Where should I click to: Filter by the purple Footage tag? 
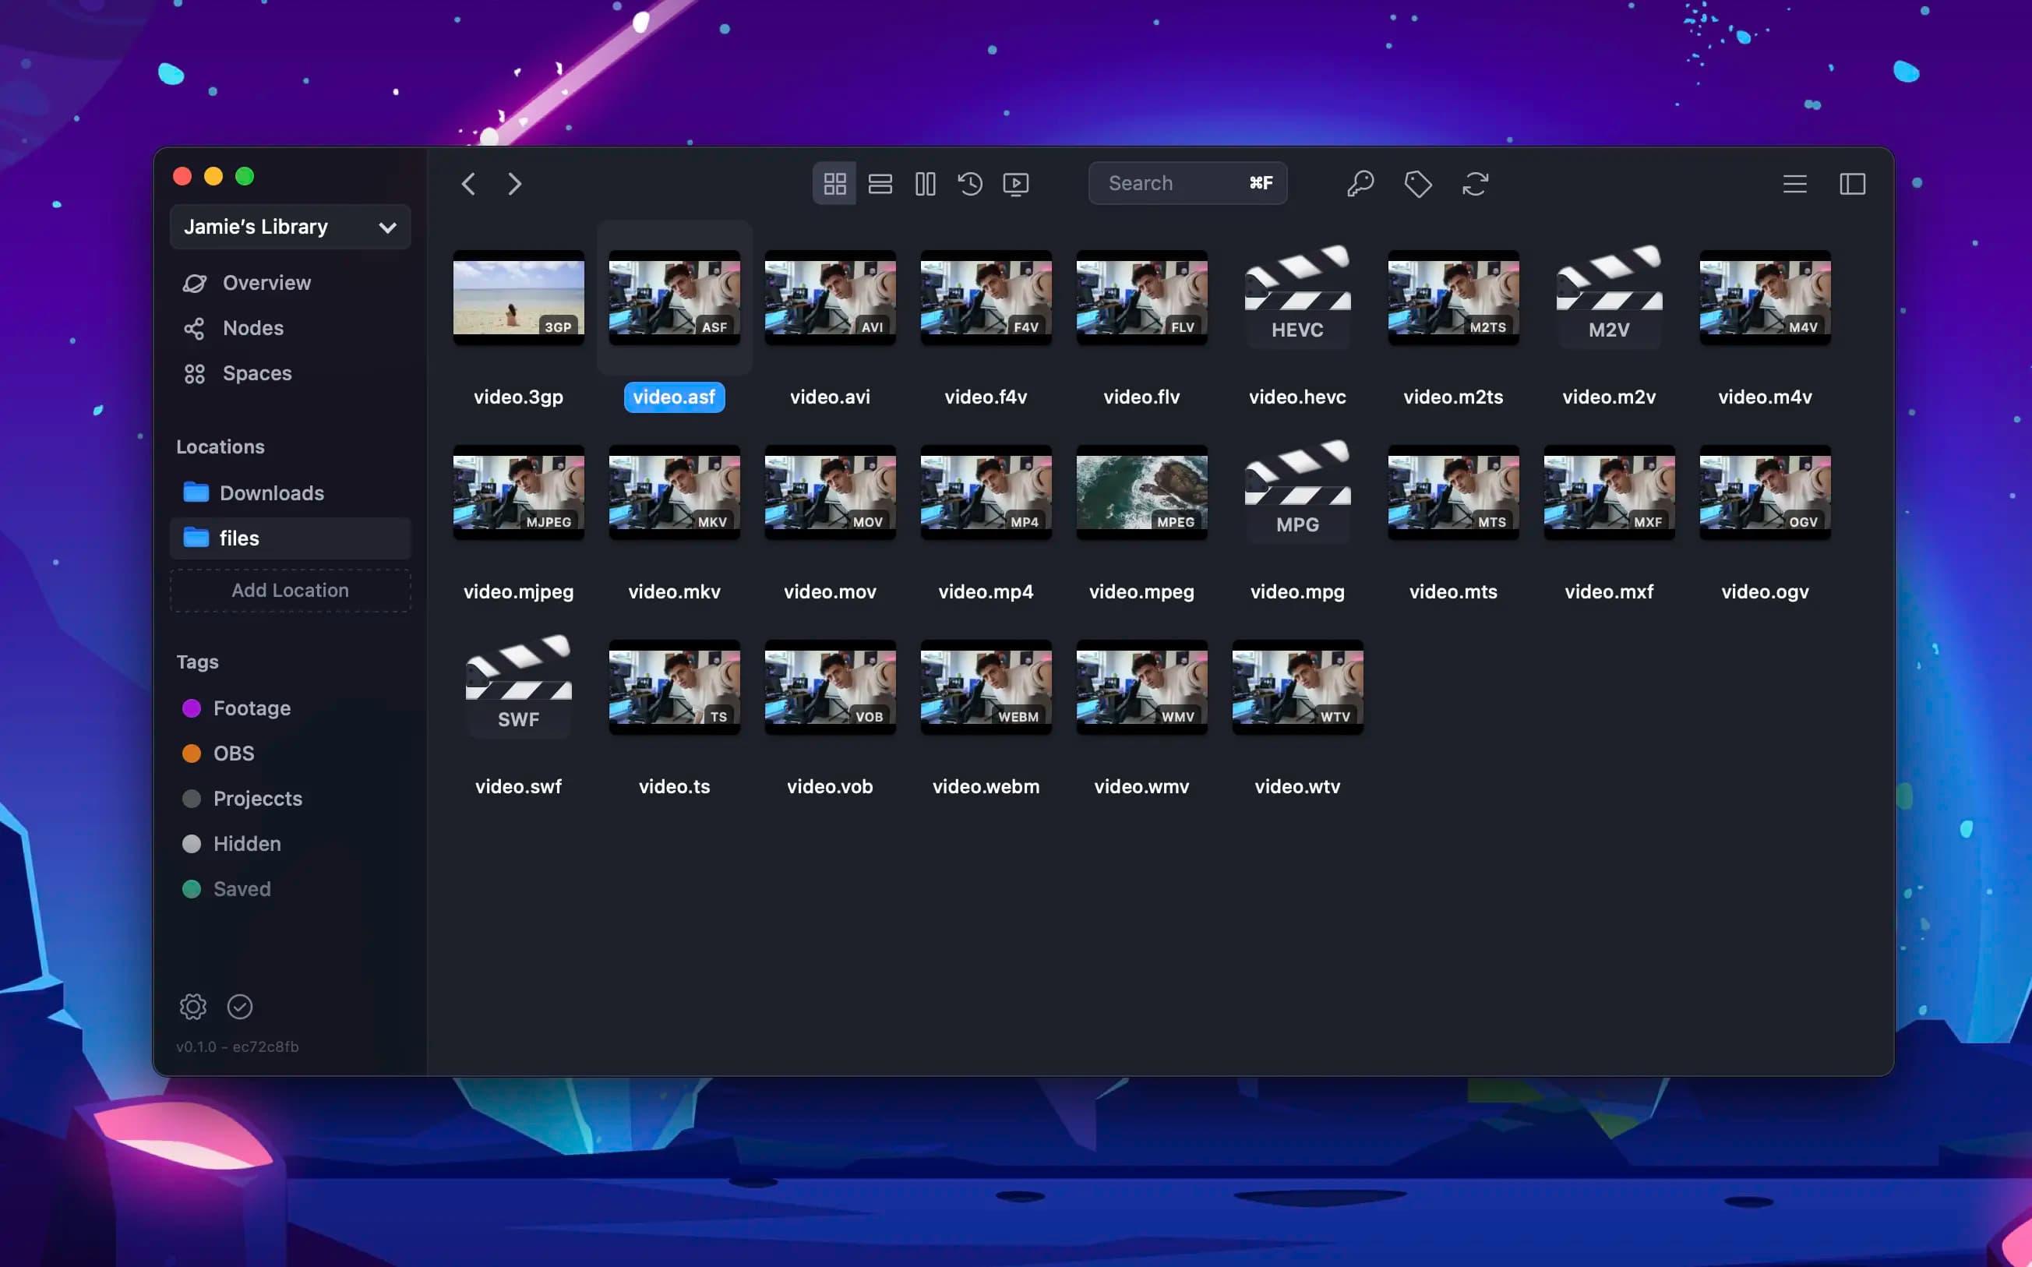[x=290, y=709]
